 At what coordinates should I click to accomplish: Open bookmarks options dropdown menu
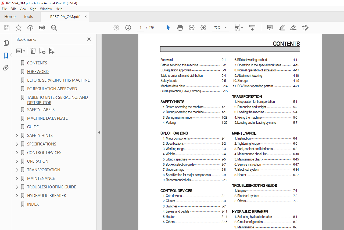(21, 51)
